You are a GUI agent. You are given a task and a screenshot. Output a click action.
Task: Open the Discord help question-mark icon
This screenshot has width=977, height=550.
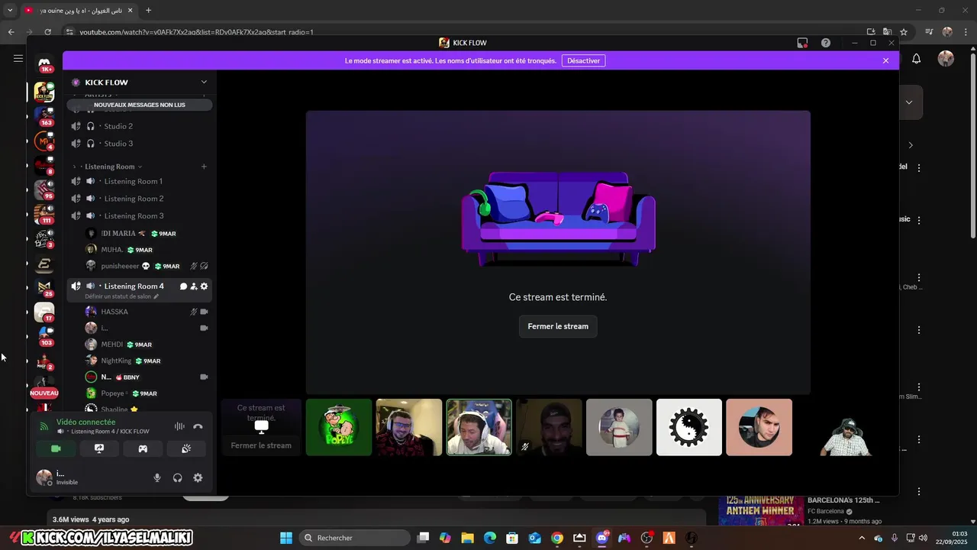pyautogui.click(x=825, y=43)
